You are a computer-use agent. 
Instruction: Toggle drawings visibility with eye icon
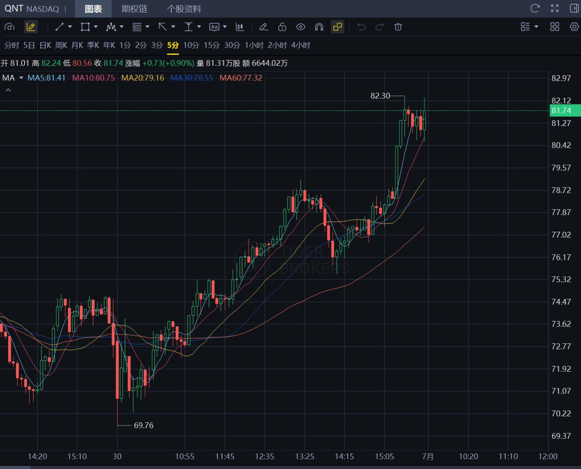point(301,27)
